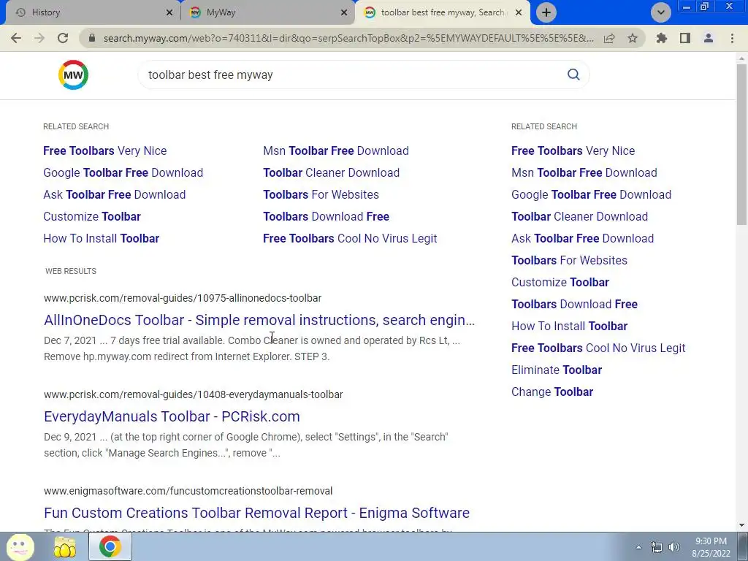Open right-column Msn Toolbar Free Download link
This screenshot has height=561, width=748.
[584, 172]
